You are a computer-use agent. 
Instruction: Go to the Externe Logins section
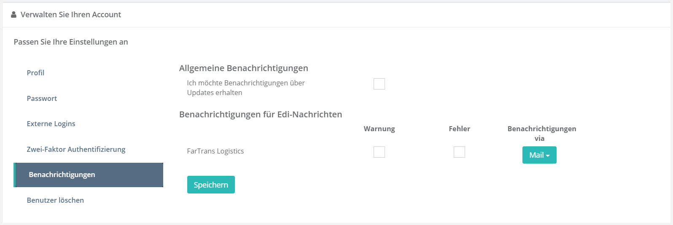51,124
